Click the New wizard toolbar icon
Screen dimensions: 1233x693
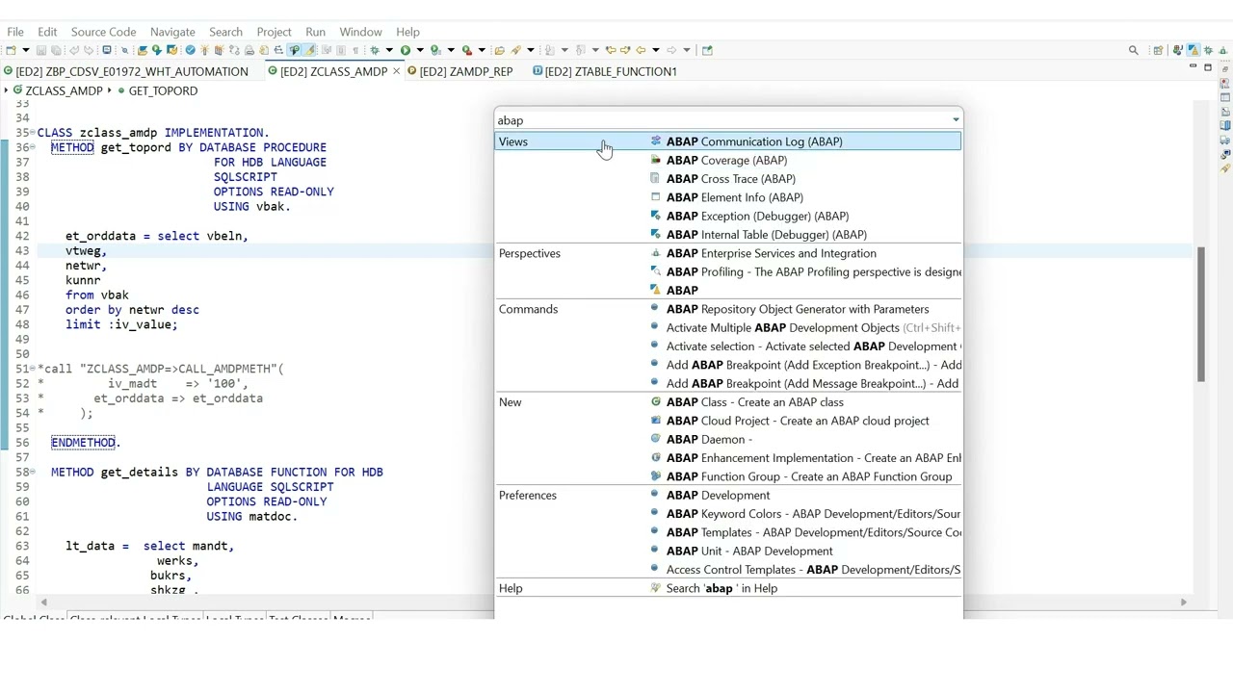coord(11,50)
